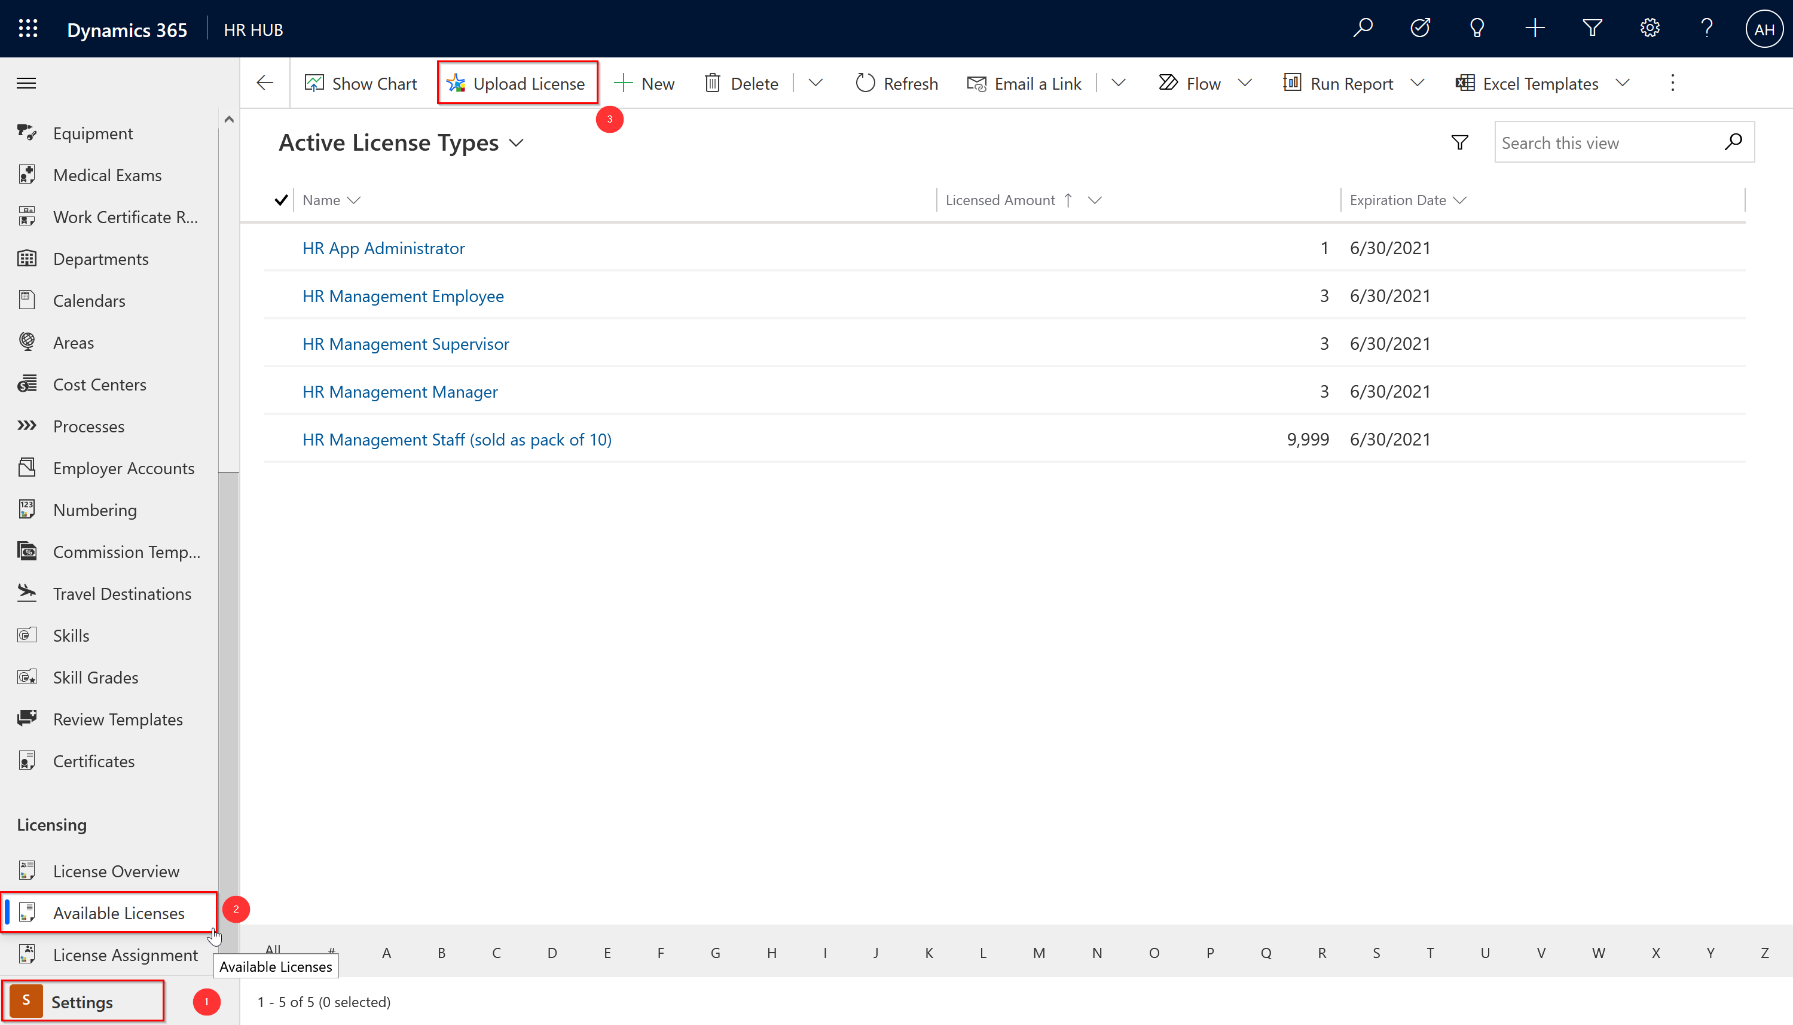
Task: Go back using the left arrow
Action: pos(265,83)
